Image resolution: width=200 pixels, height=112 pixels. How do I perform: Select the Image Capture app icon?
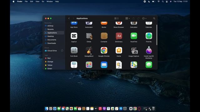click(134, 50)
